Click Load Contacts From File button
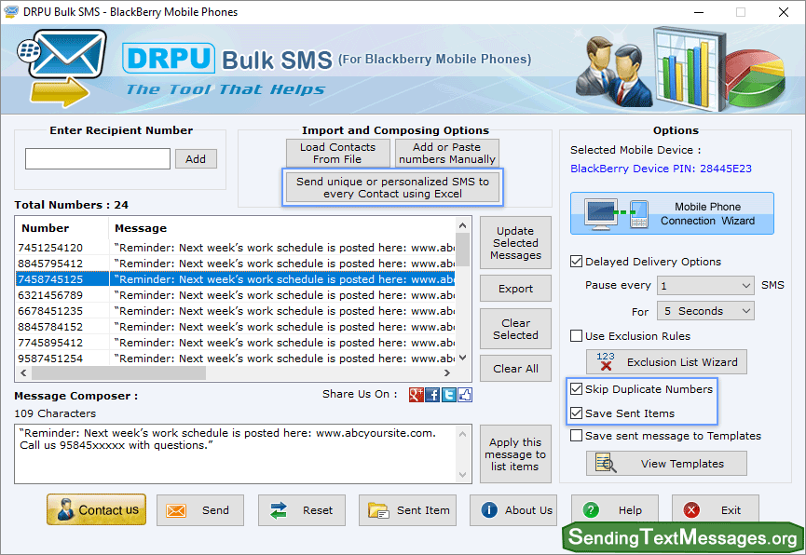The width and height of the screenshot is (806, 555). [x=337, y=153]
